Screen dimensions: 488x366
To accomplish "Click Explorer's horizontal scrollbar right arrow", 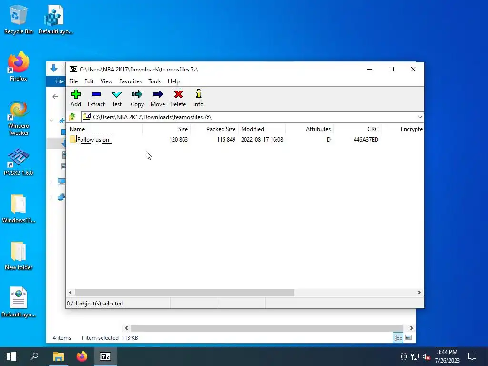I will 411,328.
